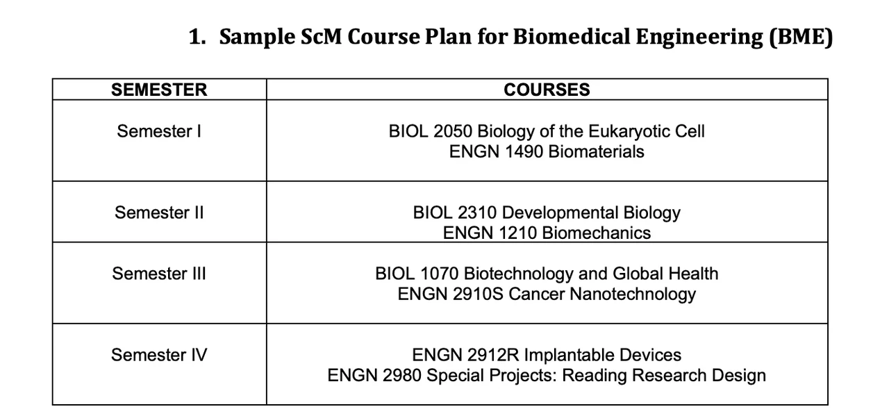Click BIOL 2050 Biology of the Eukaryotic Cell
The image size is (889, 416).
(x=547, y=131)
